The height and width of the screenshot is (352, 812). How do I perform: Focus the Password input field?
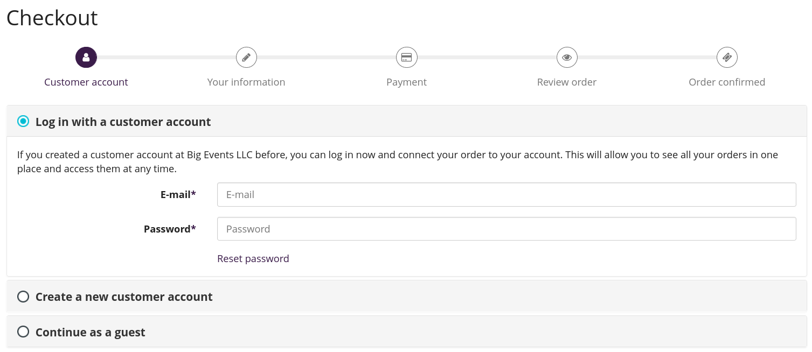click(506, 229)
